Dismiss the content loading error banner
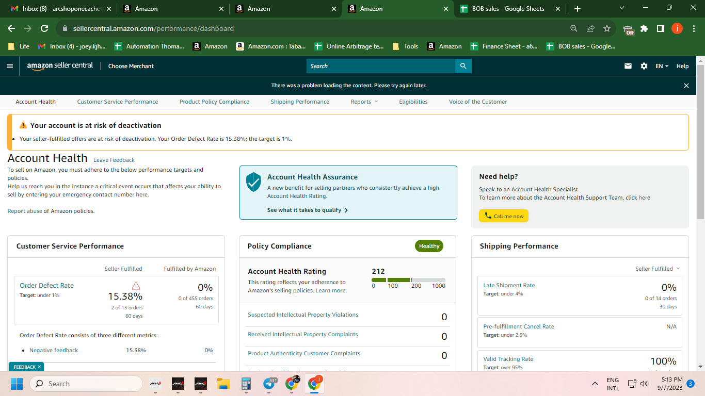Image resolution: width=705 pixels, height=396 pixels. click(686, 86)
